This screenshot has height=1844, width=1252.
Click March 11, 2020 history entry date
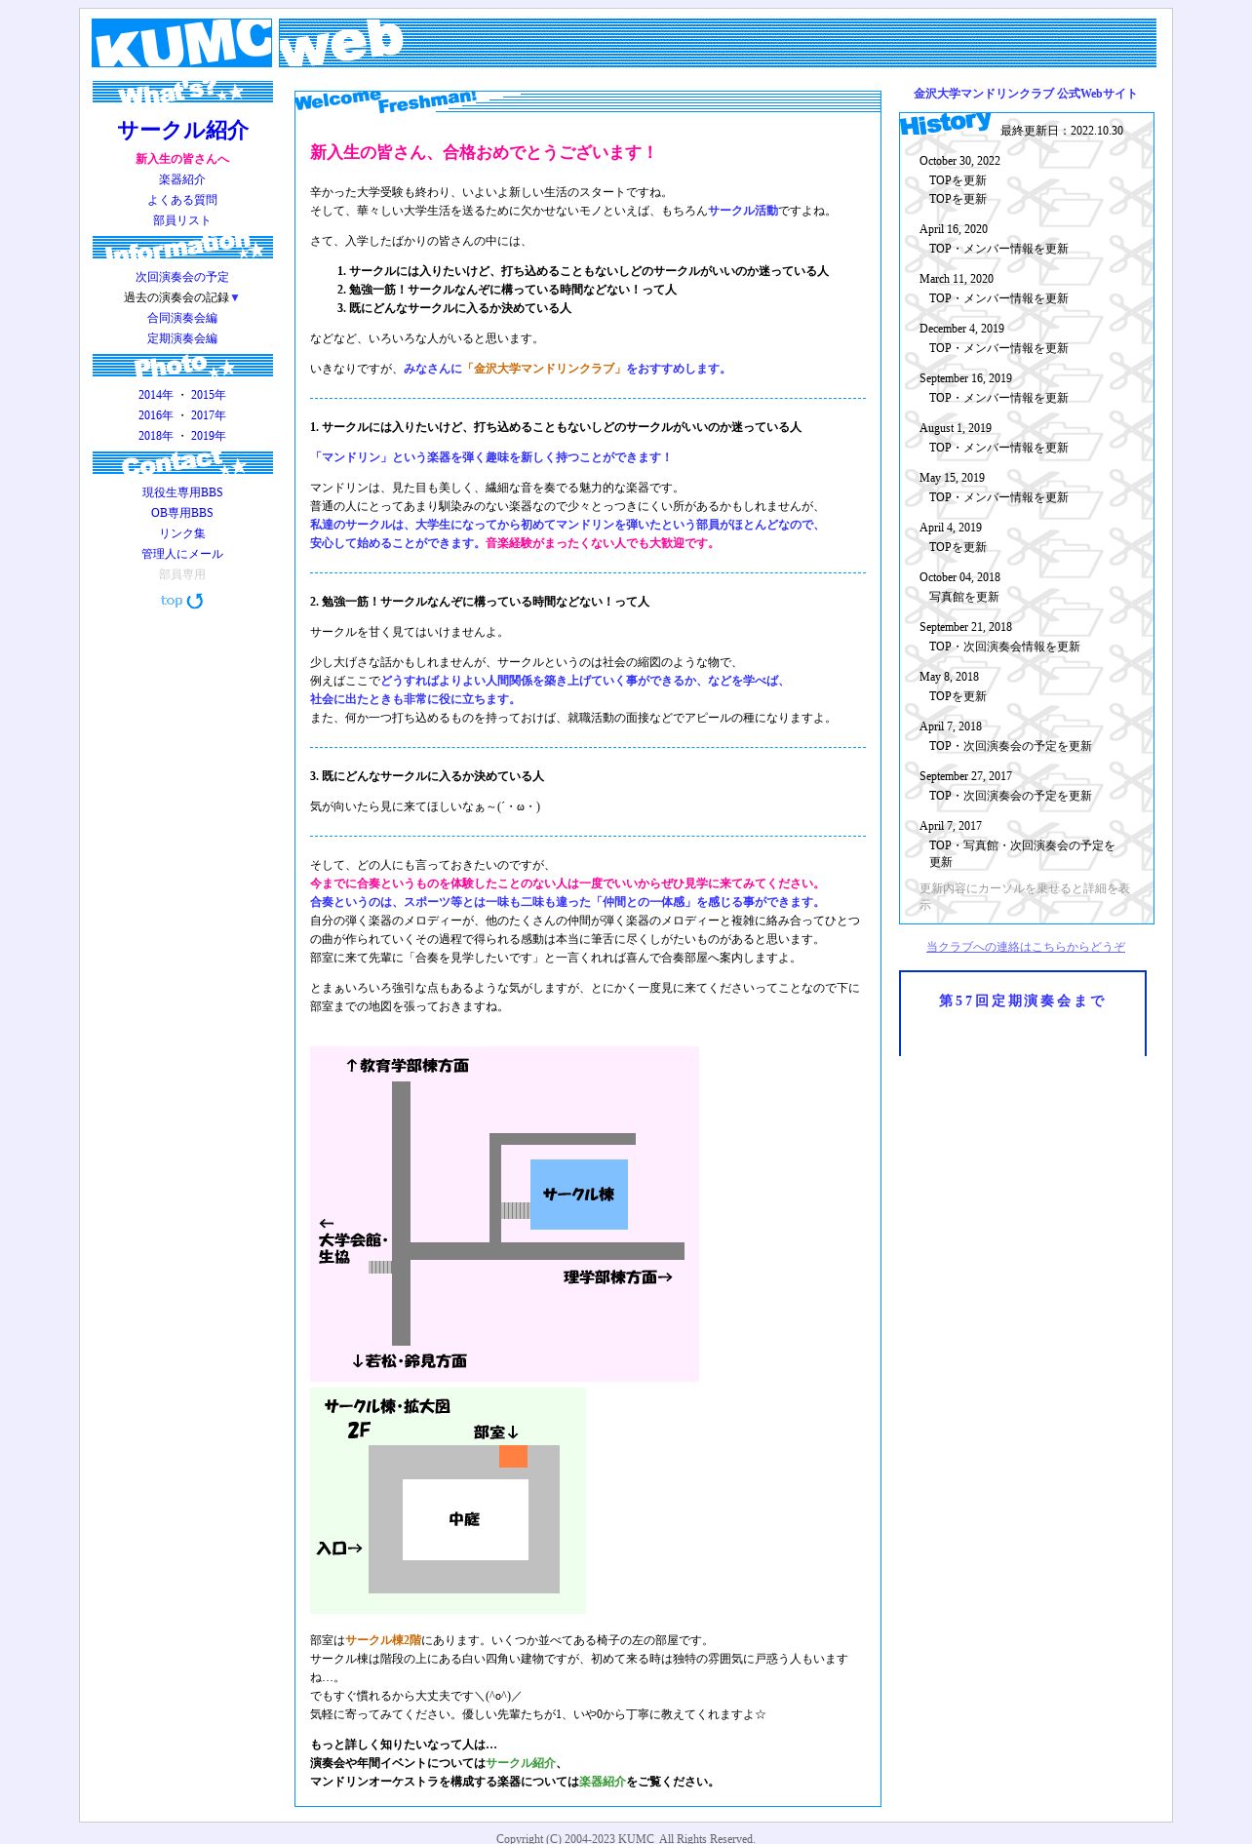(957, 279)
